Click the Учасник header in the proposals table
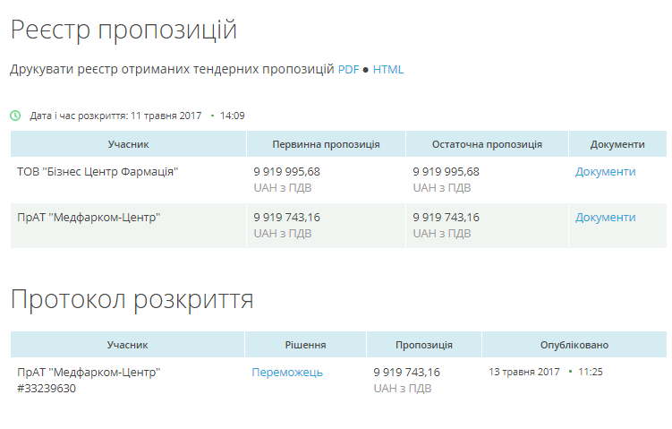This screenshot has width=672, height=429. tap(128, 144)
